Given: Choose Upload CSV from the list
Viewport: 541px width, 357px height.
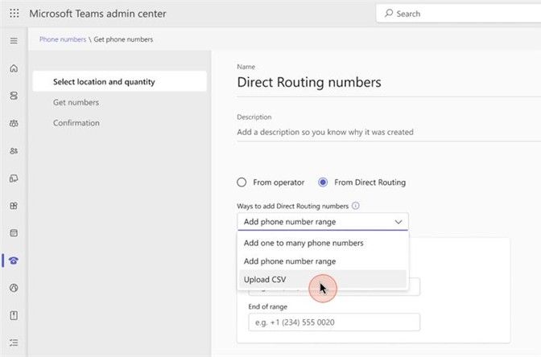Looking at the screenshot, I should point(265,280).
